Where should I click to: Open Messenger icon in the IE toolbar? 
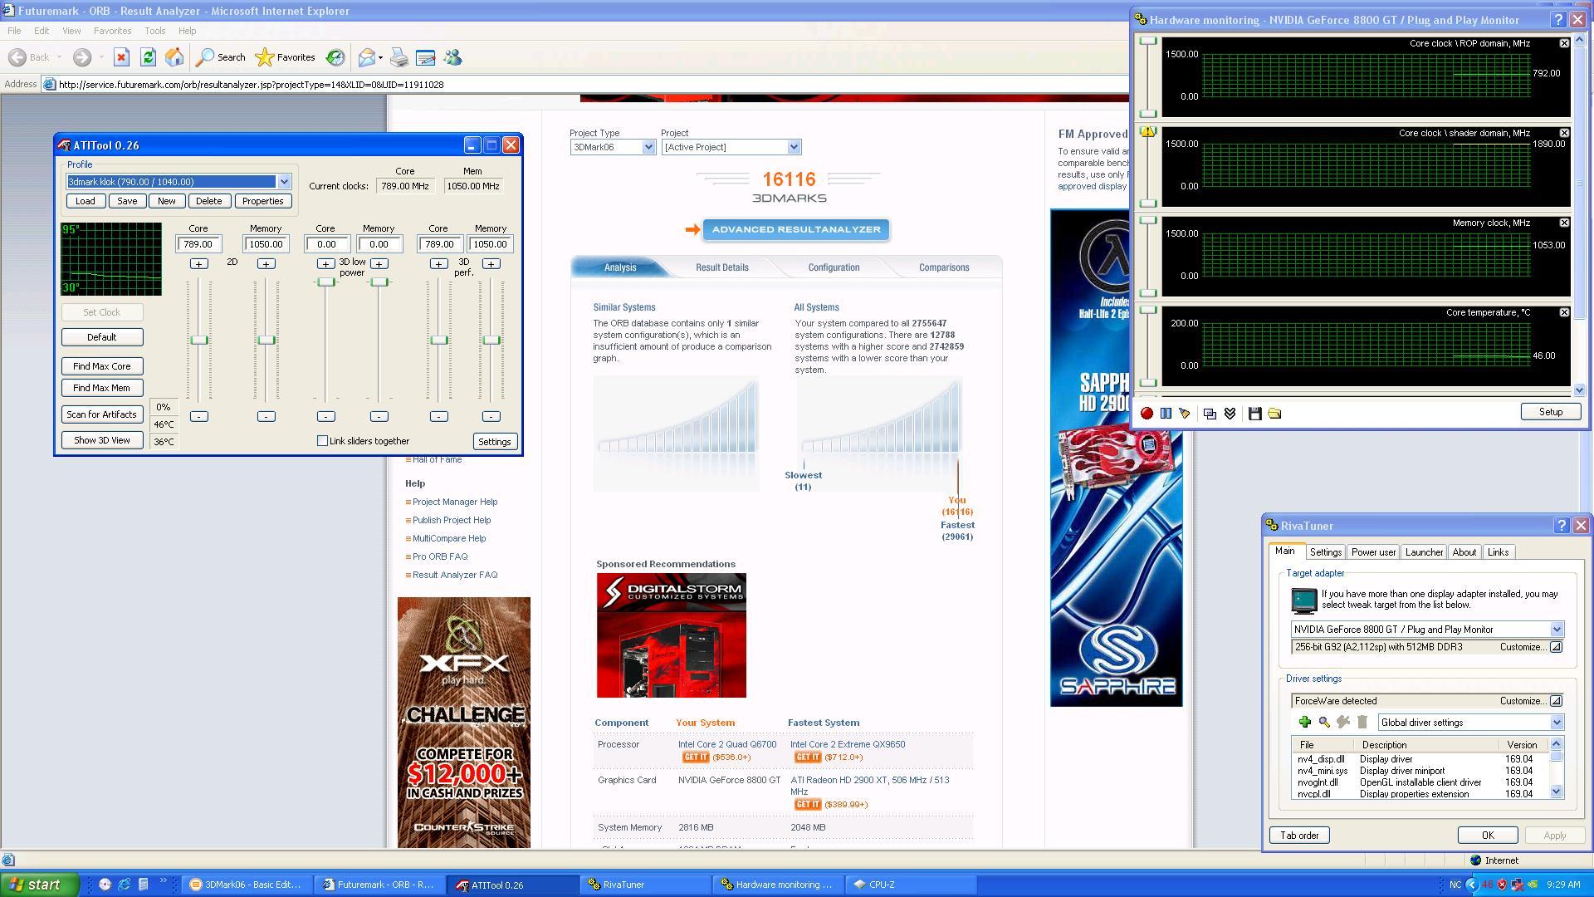(x=452, y=57)
